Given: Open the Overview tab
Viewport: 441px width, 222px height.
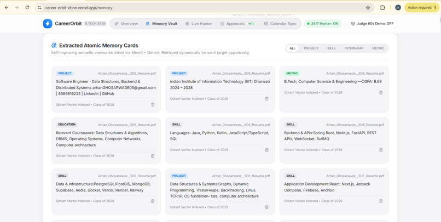Looking at the screenshot, I should [x=126, y=24].
